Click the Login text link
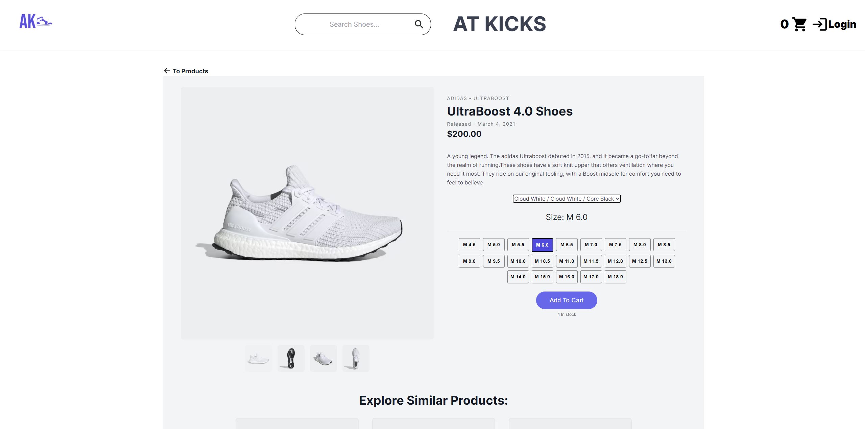865x429 pixels. tap(842, 24)
